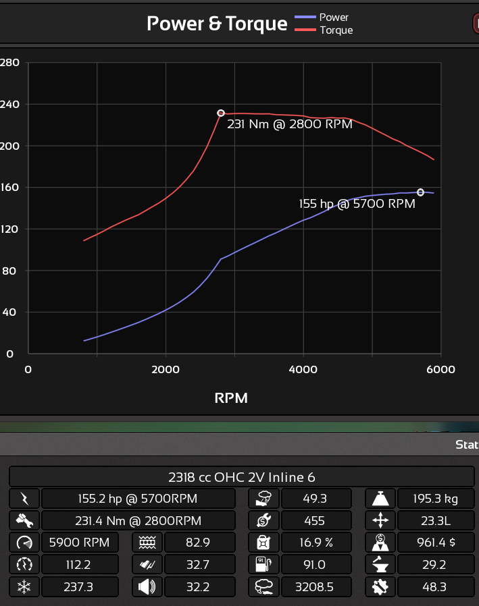Click the jerrycan fuel efficiency icon
The image size is (479, 606).
point(263,542)
